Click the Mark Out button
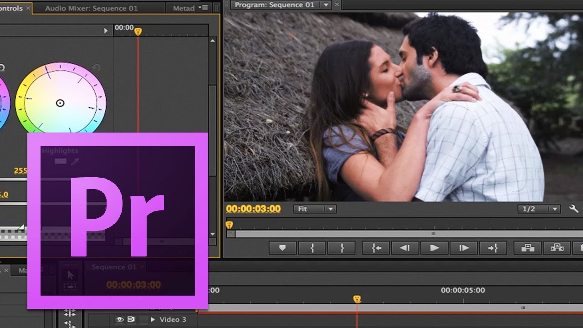This screenshot has height=328, width=583. coord(342,248)
